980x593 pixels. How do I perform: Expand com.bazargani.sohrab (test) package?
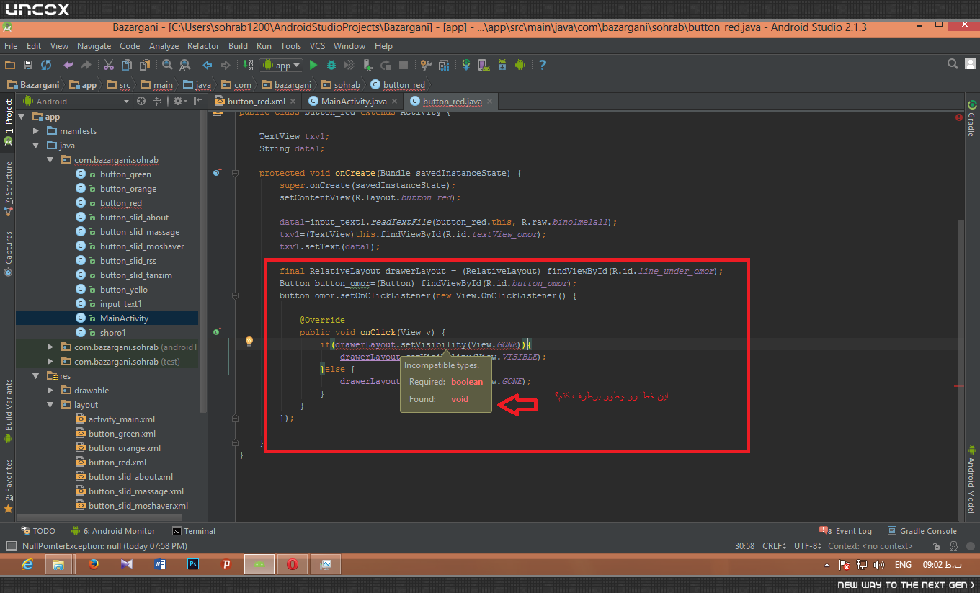[50, 362]
